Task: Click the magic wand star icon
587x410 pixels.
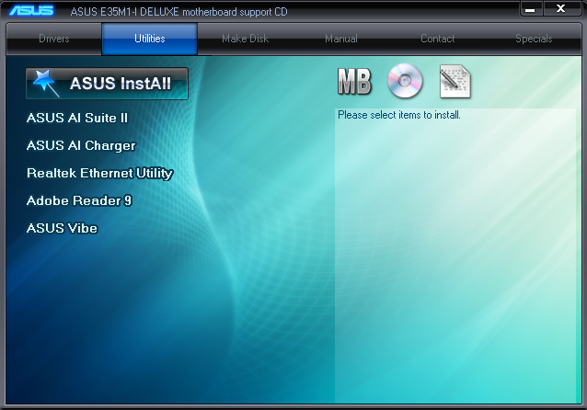Action: pos(45,83)
